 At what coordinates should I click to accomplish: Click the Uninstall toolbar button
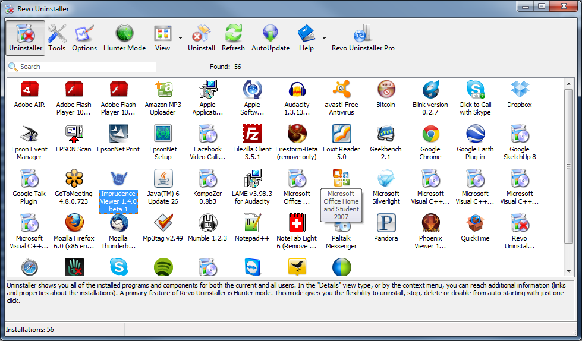pyautogui.click(x=202, y=38)
